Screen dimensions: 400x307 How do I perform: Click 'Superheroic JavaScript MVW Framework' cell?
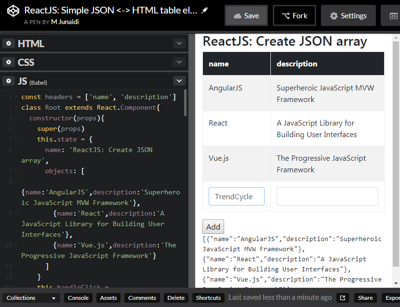[327, 93]
